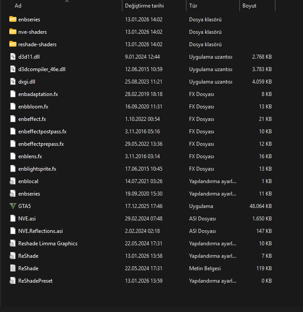The image size is (303, 312).
Task: Click the 119 KB size value
Action: [x=264, y=268]
